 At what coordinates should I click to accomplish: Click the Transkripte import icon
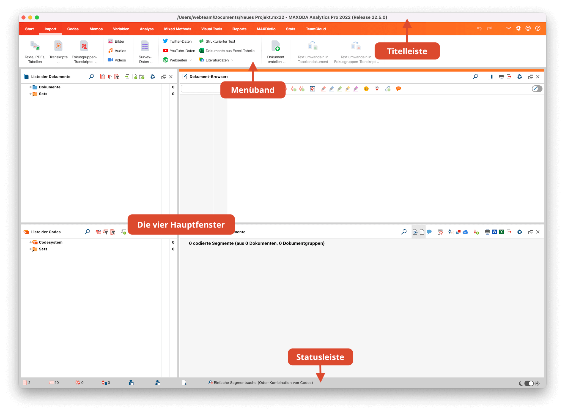58,46
